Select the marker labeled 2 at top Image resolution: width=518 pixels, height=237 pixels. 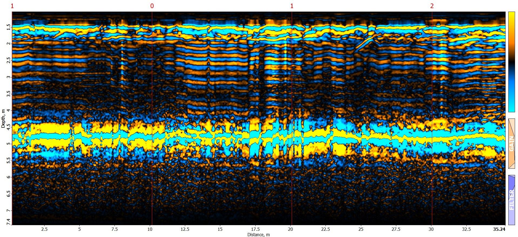pyautogui.click(x=432, y=6)
